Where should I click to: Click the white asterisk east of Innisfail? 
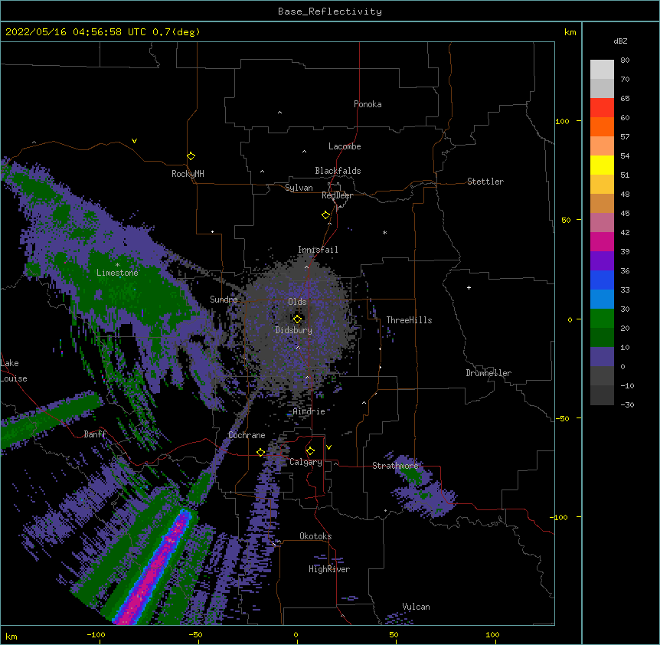pyautogui.click(x=384, y=232)
